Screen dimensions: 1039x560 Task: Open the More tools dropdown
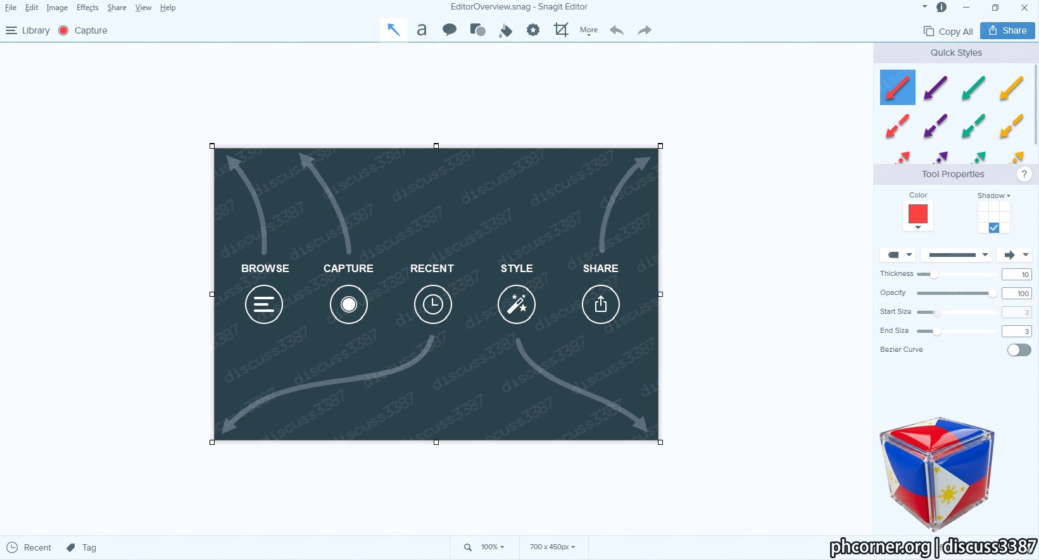coord(589,30)
